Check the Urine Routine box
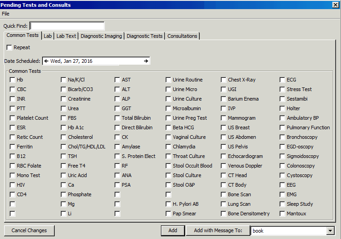The width and height of the screenshot is (341, 239). (x=168, y=80)
